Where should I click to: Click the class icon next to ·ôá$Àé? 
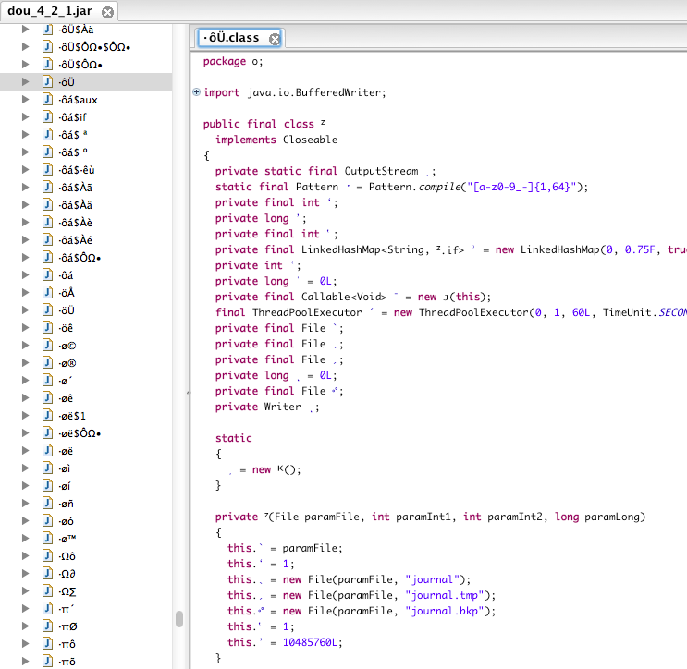(47, 240)
